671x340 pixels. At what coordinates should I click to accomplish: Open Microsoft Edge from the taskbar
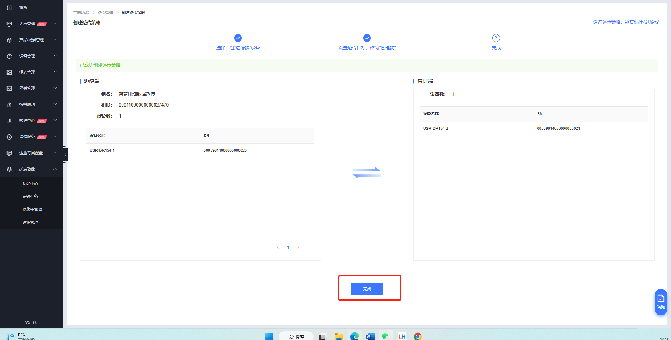[354, 336]
